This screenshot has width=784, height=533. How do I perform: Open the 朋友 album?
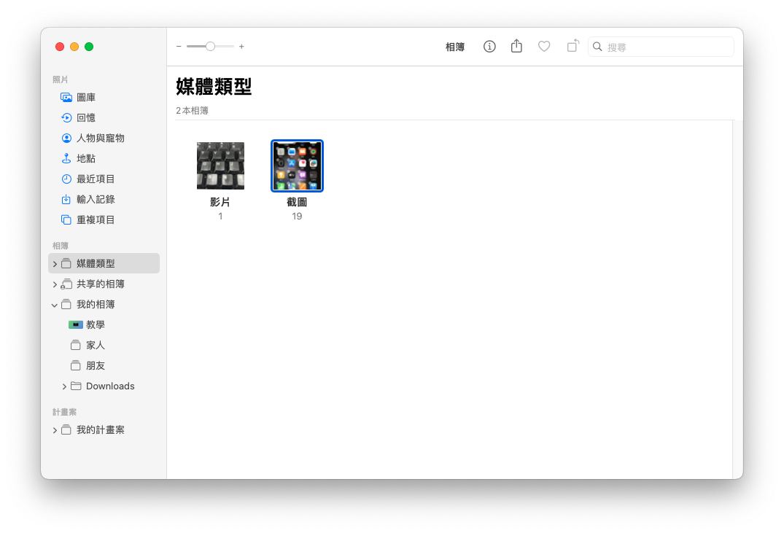(104, 366)
